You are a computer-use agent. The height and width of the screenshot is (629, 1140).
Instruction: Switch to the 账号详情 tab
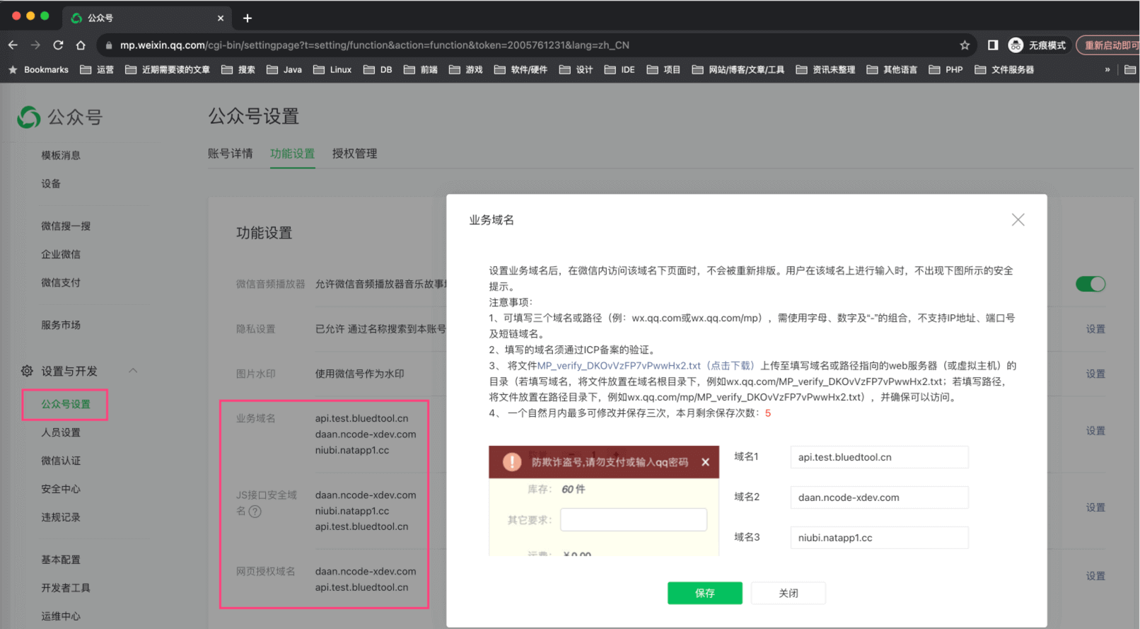pos(230,154)
